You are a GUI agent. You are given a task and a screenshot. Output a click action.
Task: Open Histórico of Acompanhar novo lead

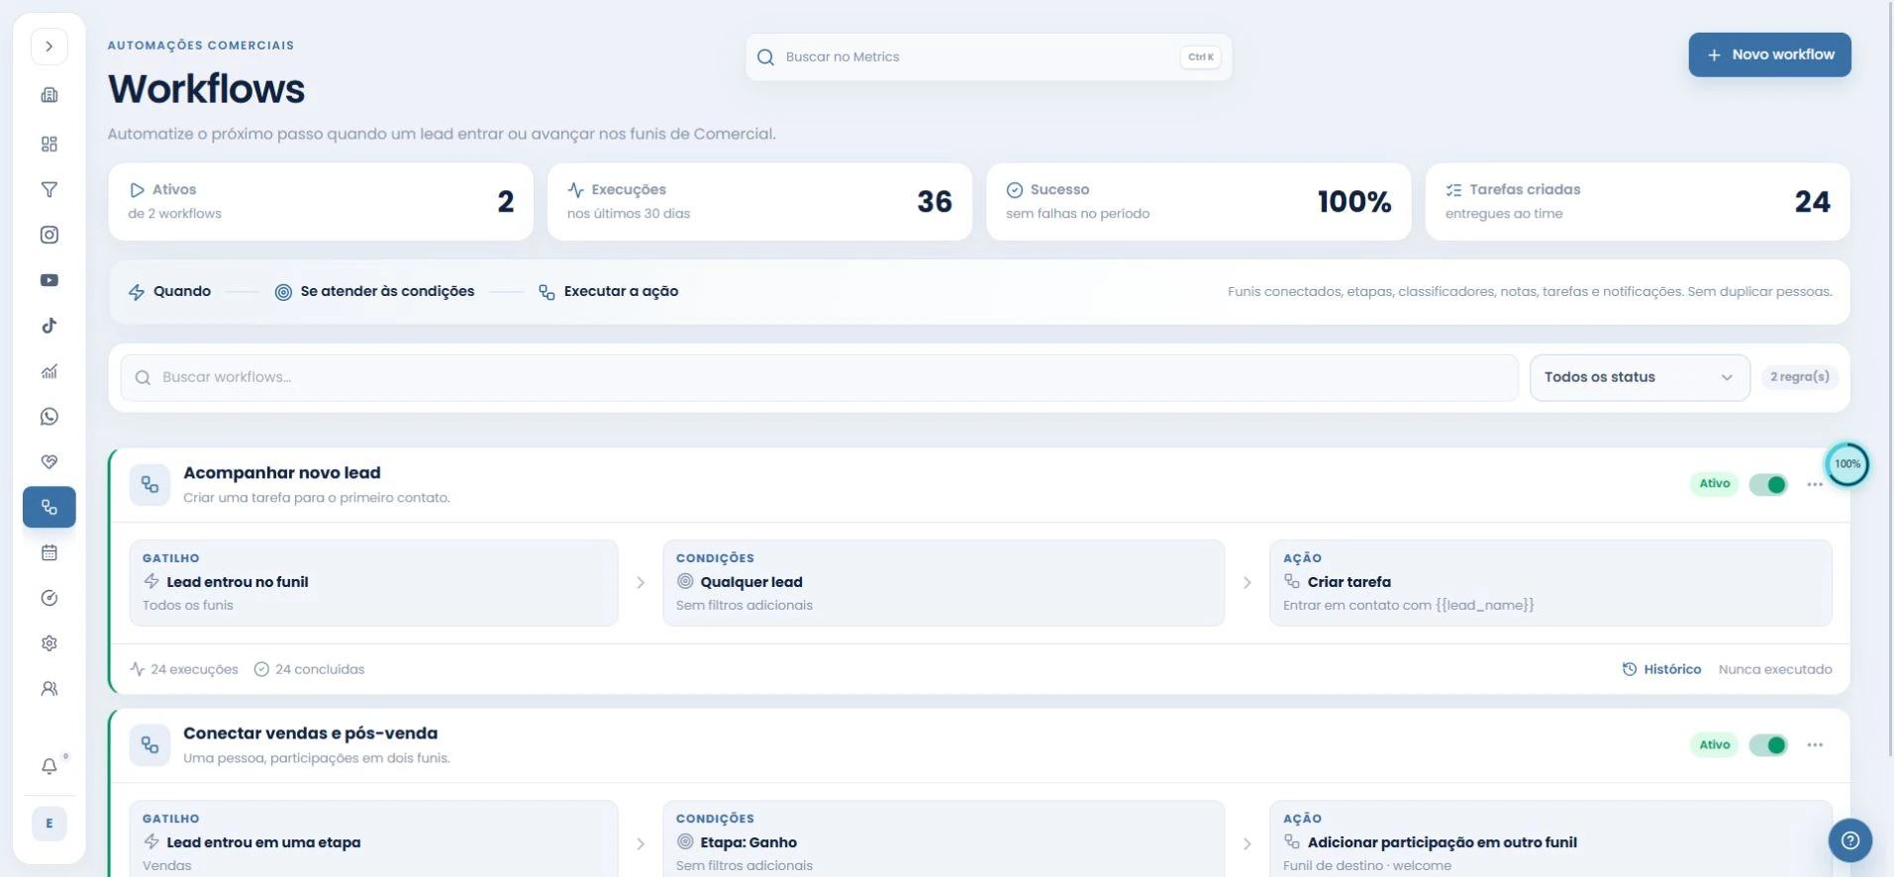(1662, 669)
